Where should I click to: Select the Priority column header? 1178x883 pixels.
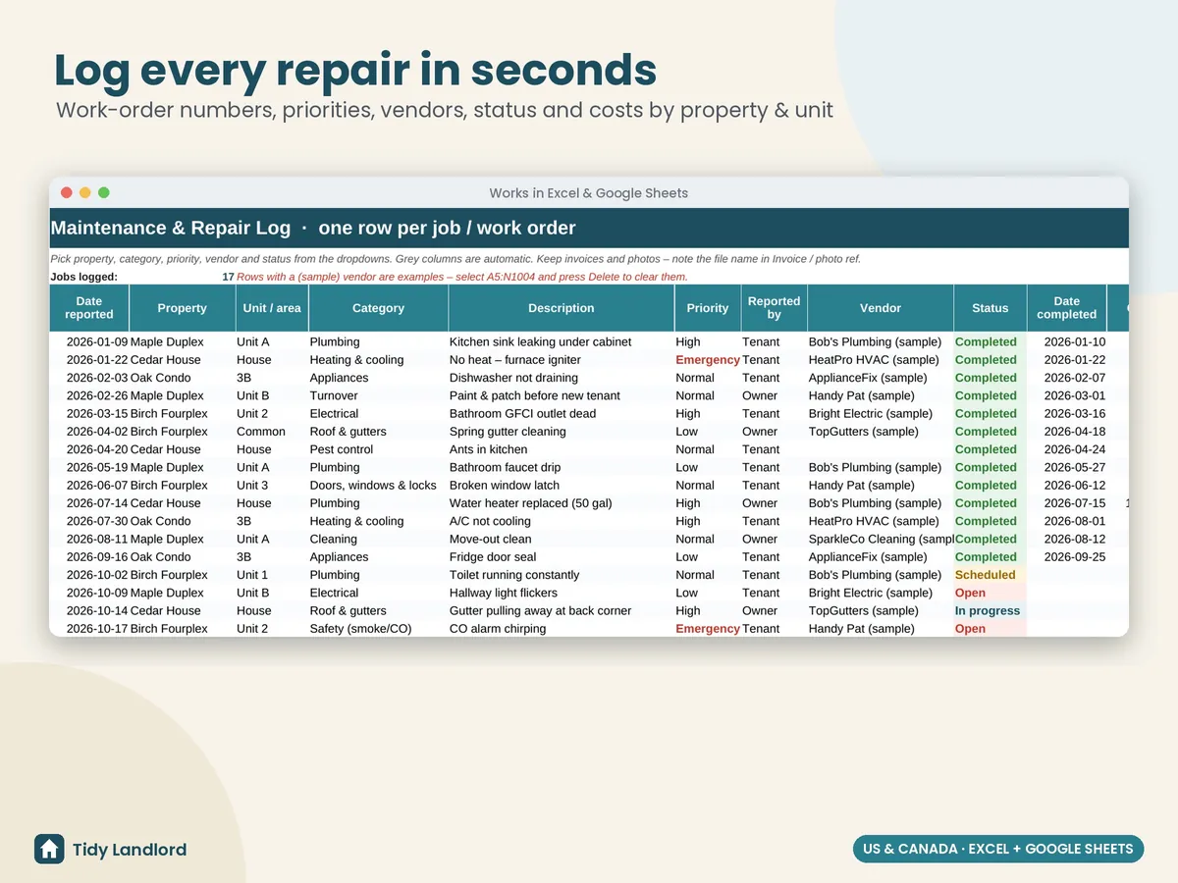708,308
